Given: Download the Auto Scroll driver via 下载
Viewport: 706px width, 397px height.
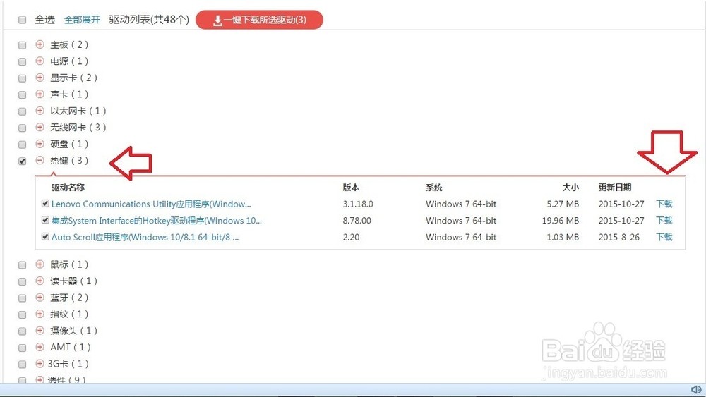Looking at the screenshot, I should point(664,238).
